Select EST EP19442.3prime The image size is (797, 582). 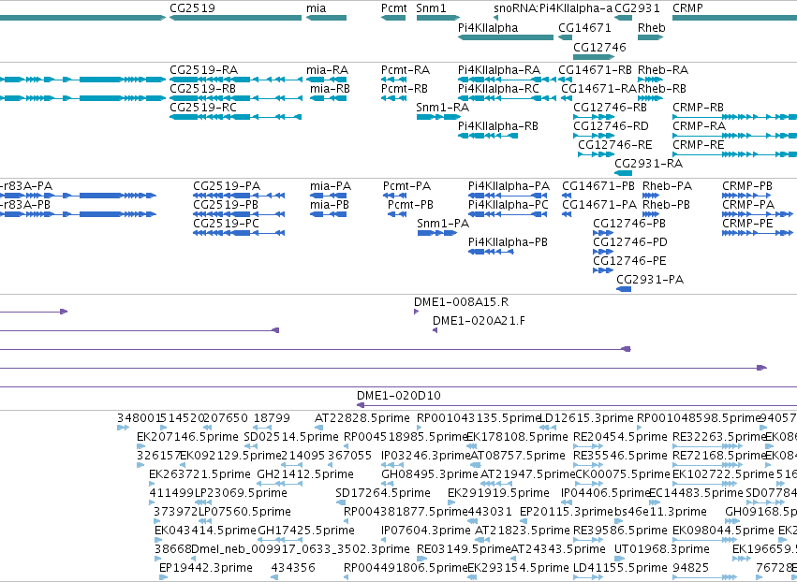[x=163, y=577]
